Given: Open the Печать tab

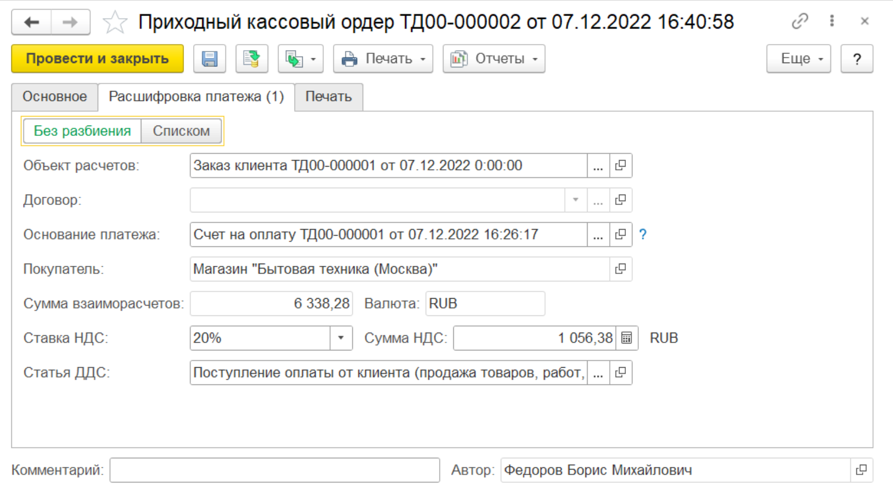Looking at the screenshot, I should 329,97.
